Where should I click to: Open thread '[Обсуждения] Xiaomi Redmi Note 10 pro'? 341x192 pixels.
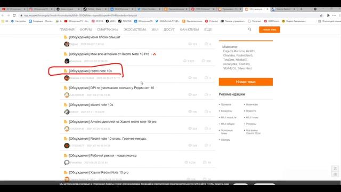[x=99, y=172]
